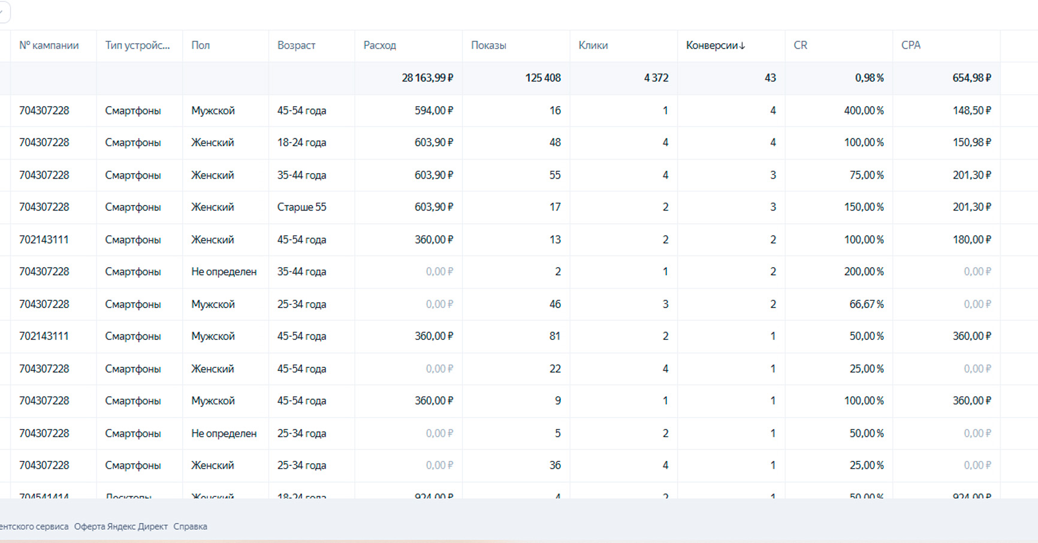This screenshot has height=543, width=1038.
Task: Click the total spend cell 28 163,99 ₽
Action: pos(427,78)
